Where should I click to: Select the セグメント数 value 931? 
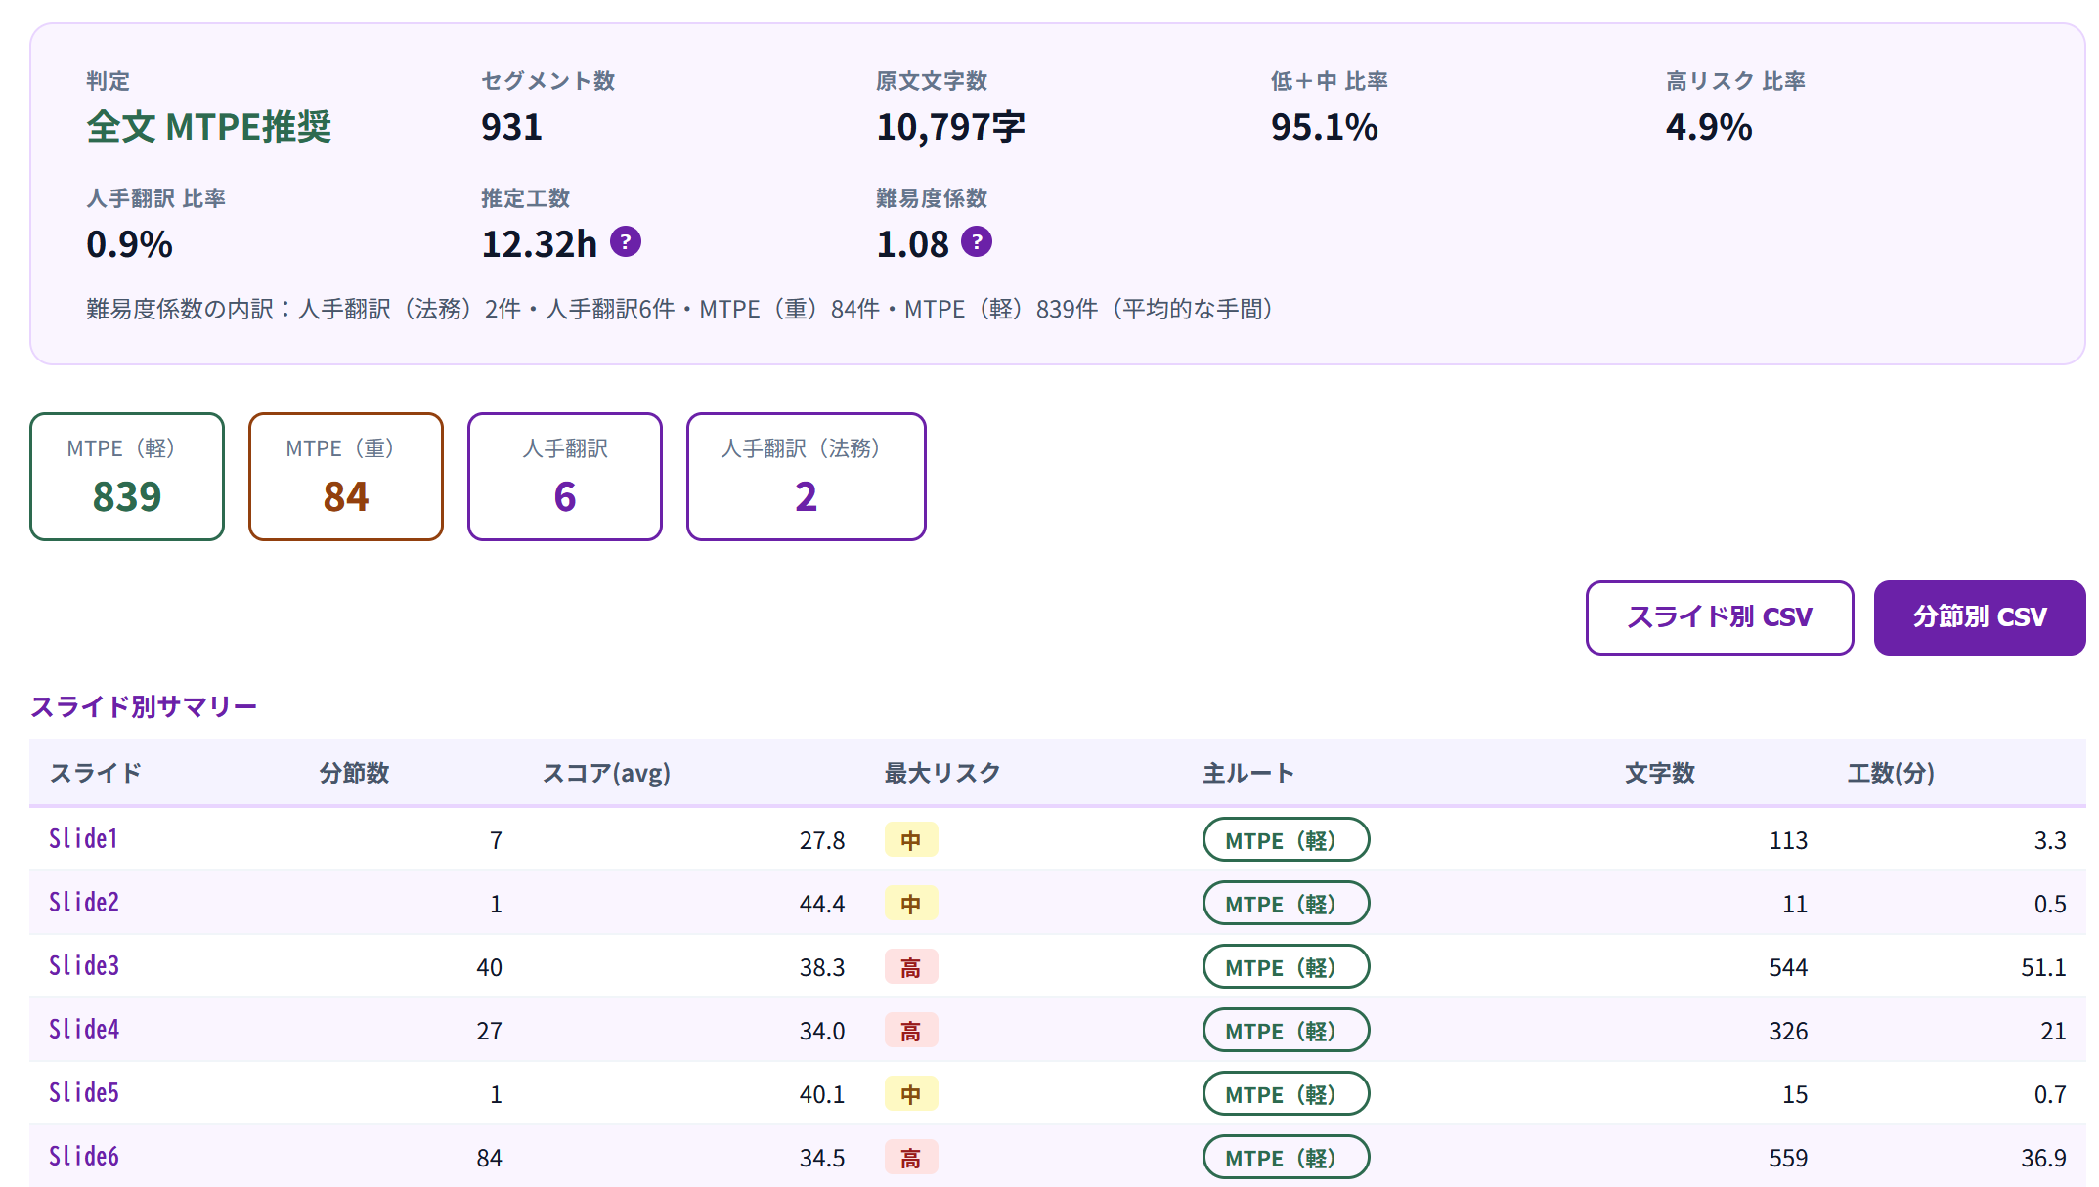[511, 127]
